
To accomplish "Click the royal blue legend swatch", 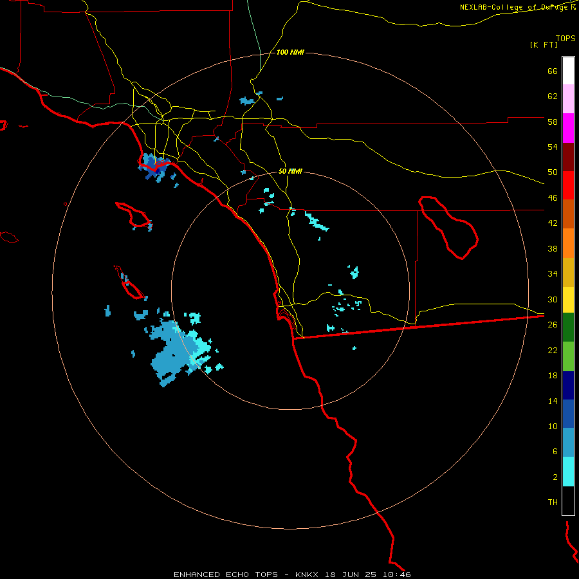I will tap(568, 414).
